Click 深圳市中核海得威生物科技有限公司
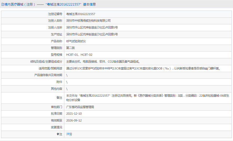Screen dimensions: 233x141 [x=88, y=21]
